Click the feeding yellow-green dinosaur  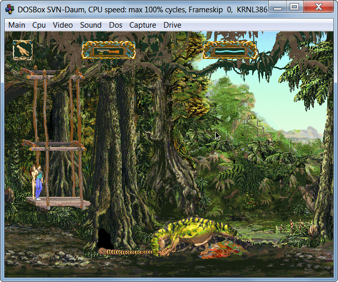[x=193, y=236]
